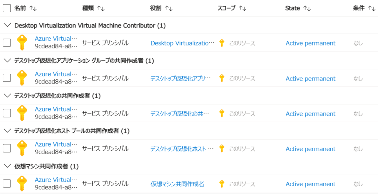Click Active permanent in the デスクトップ仮想化の共同作成者 row
The height and width of the screenshot is (195, 378).
[x=310, y=114]
